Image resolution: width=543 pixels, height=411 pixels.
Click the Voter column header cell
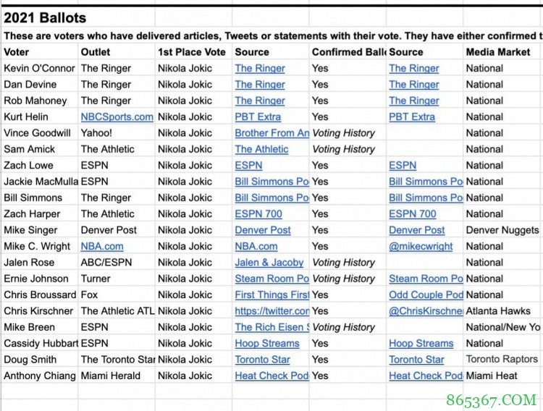coord(17,52)
